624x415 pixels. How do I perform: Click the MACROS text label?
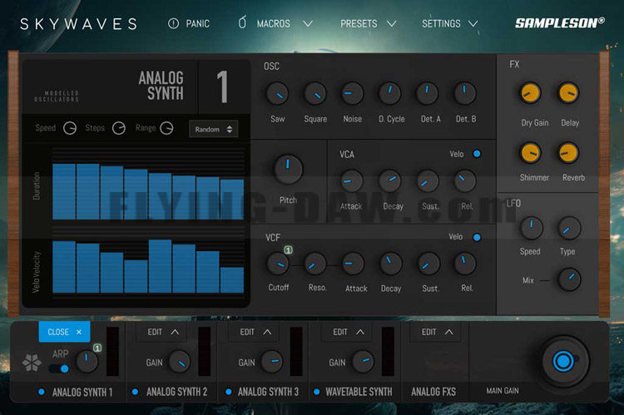pos(274,23)
